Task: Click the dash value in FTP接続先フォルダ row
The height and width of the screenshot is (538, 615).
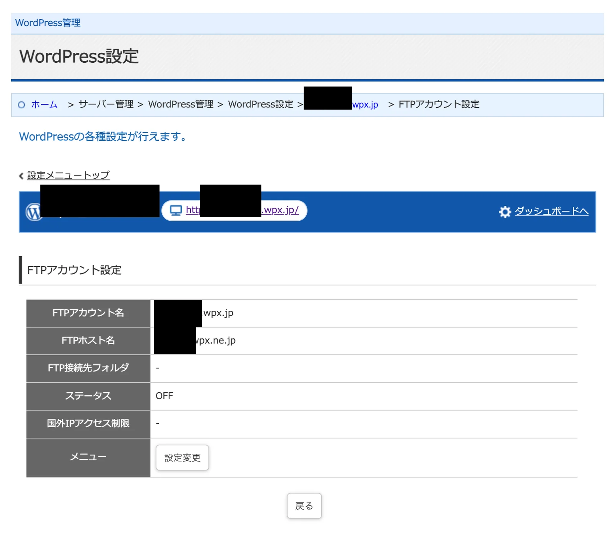Action: (158, 368)
